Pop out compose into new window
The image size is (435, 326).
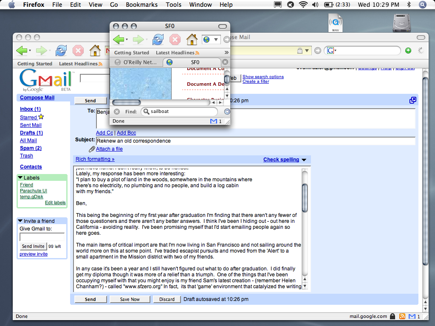coord(413,100)
